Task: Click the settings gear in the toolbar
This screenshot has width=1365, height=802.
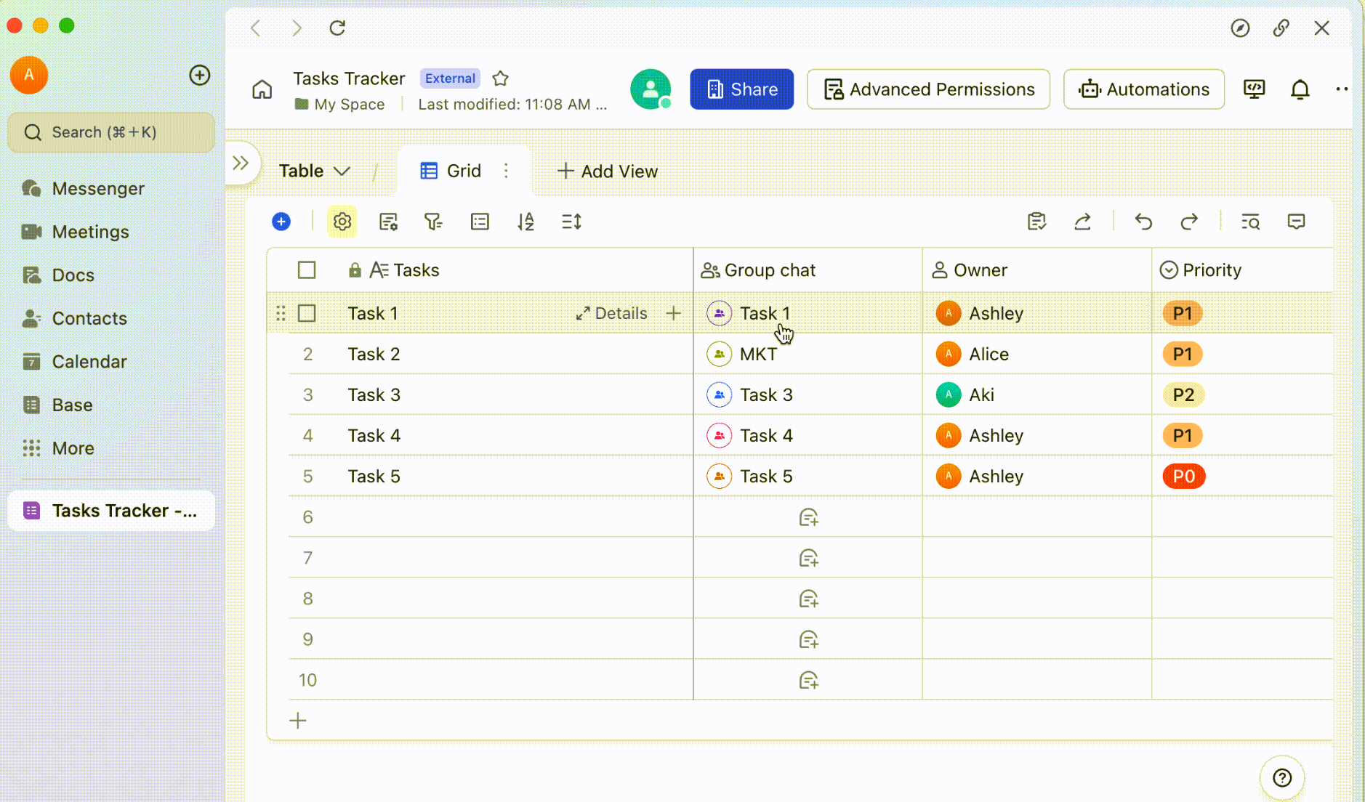Action: (x=342, y=222)
